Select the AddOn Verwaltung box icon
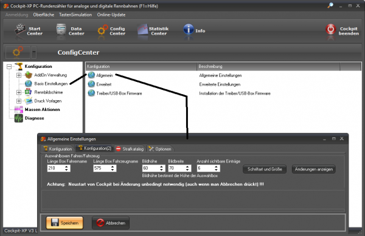Viewport: 365px width, 236px height. click(x=29, y=75)
